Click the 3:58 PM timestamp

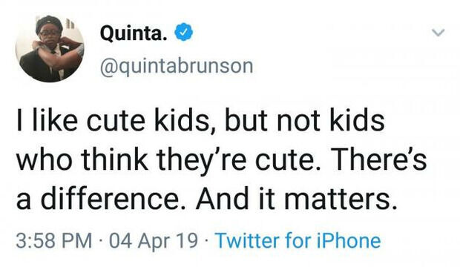tap(53, 240)
